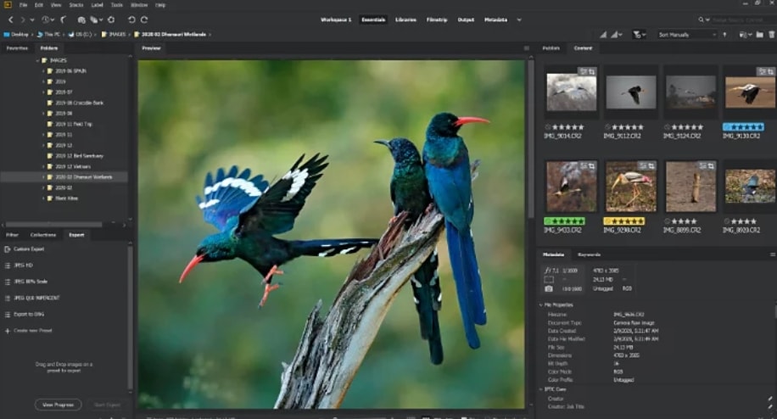Image resolution: width=777 pixels, height=419 pixels.
Task: Open the recent files clock icon
Action: [x=46, y=20]
